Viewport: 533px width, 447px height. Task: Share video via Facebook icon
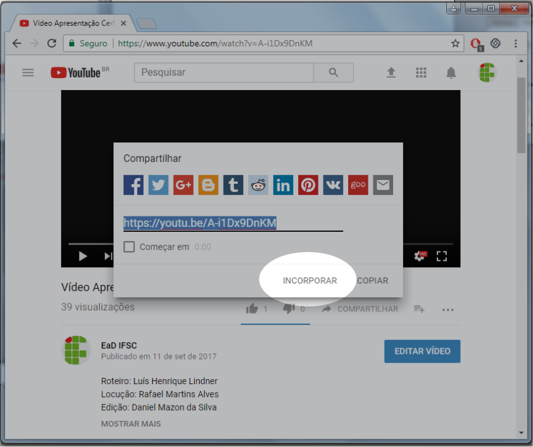point(134,185)
